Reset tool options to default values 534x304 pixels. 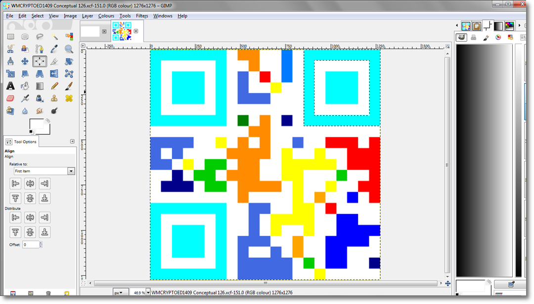[66, 293]
